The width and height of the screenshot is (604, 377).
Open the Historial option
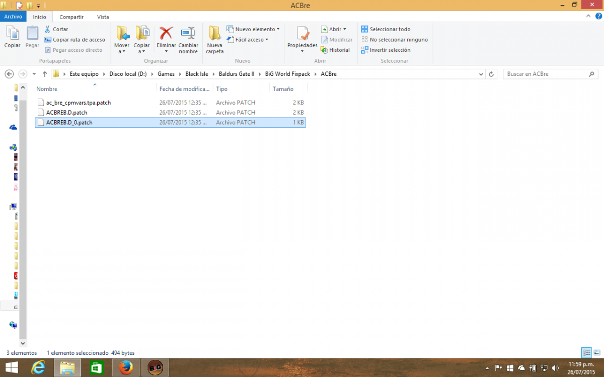pos(335,50)
